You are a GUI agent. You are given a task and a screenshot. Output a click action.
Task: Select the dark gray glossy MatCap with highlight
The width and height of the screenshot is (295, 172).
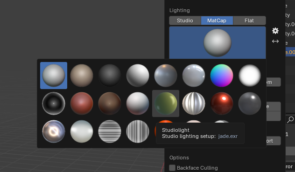pos(250,103)
